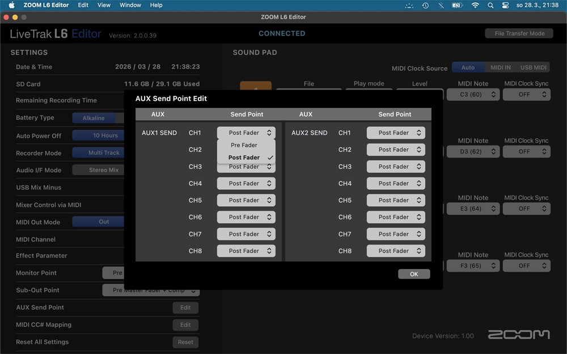Click the File Transfer Mode button

519,33
